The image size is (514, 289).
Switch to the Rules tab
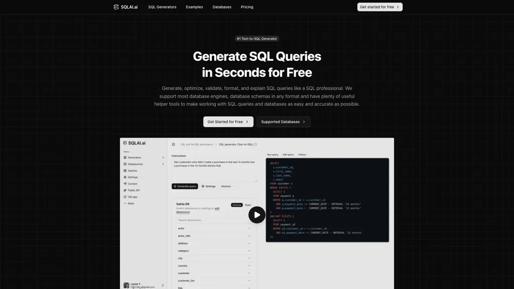[x=248, y=205]
